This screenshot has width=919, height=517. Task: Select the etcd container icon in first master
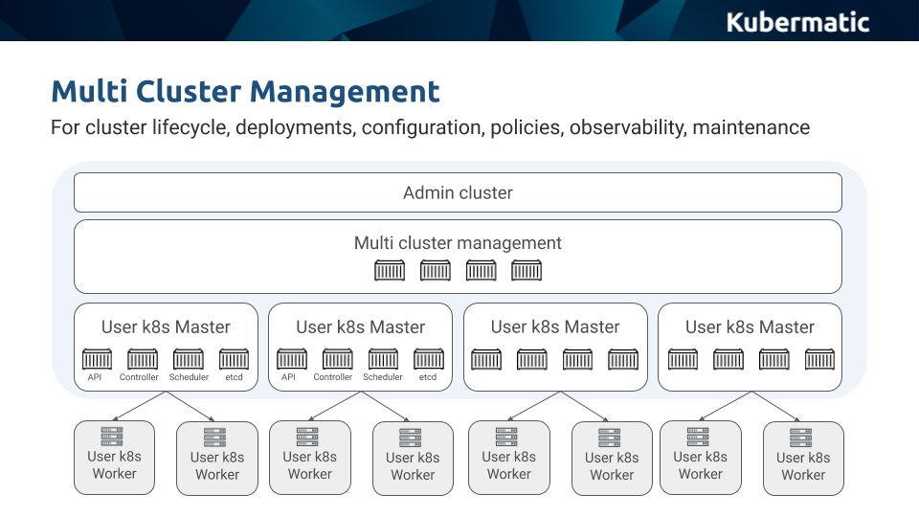(234, 360)
